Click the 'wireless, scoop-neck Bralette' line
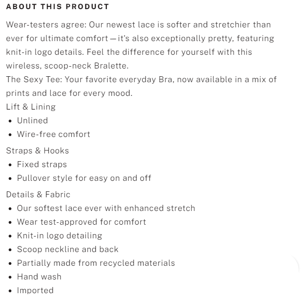The height and width of the screenshot is (295, 307). click(68, 66)
